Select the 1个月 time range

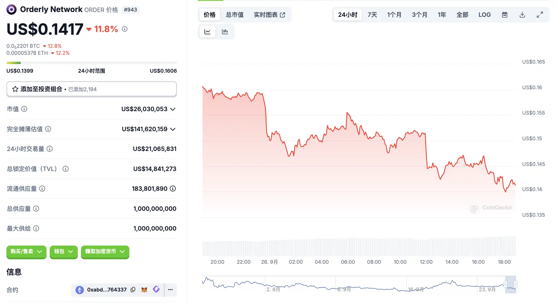[x=394, y=15]
